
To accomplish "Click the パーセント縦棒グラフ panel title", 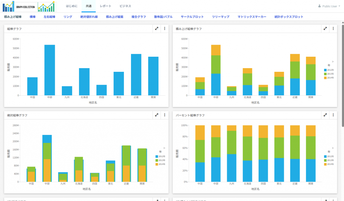I will 190,115.
